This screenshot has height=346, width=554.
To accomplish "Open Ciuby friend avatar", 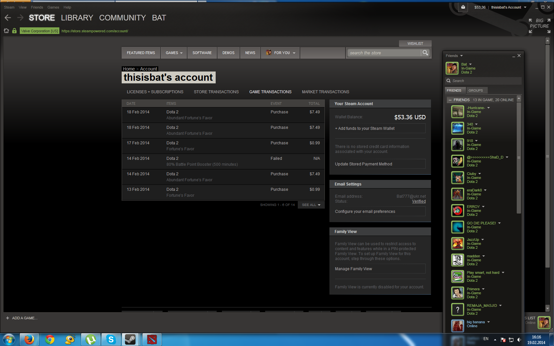I will (457, 178).
